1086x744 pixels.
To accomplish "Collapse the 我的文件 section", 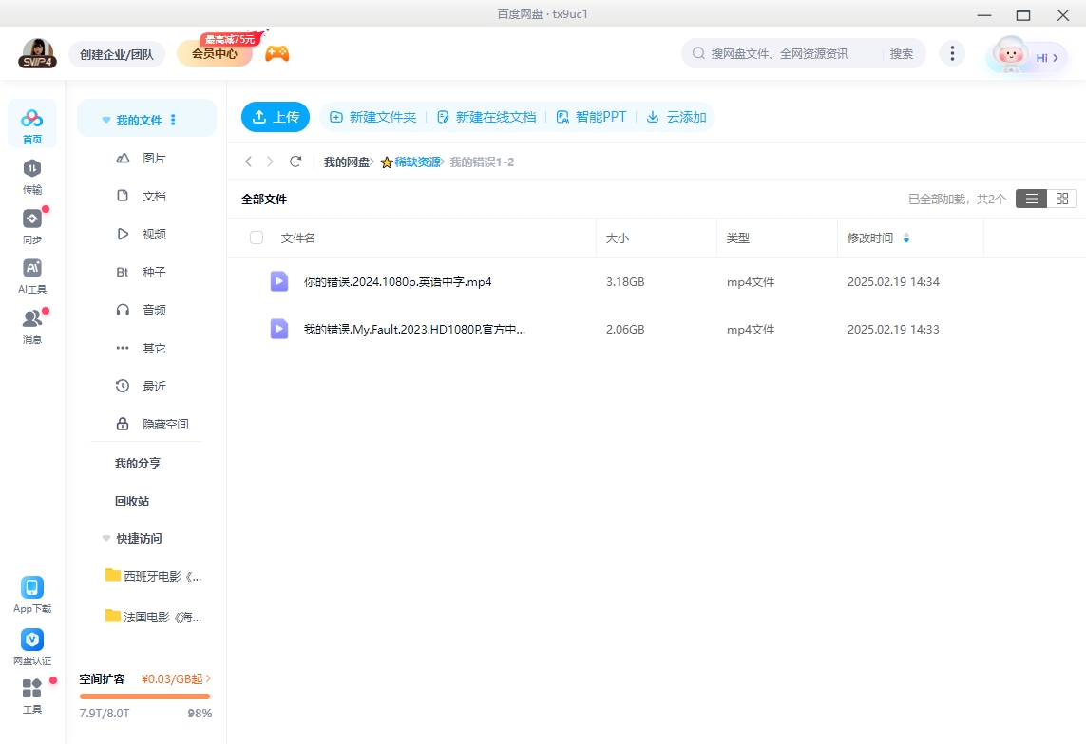I will tap(106, 118).
